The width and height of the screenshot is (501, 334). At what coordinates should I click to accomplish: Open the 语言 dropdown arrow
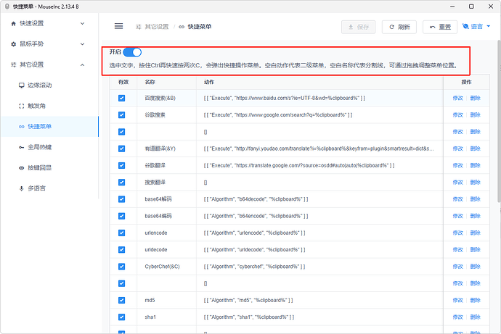coord(488,26)
